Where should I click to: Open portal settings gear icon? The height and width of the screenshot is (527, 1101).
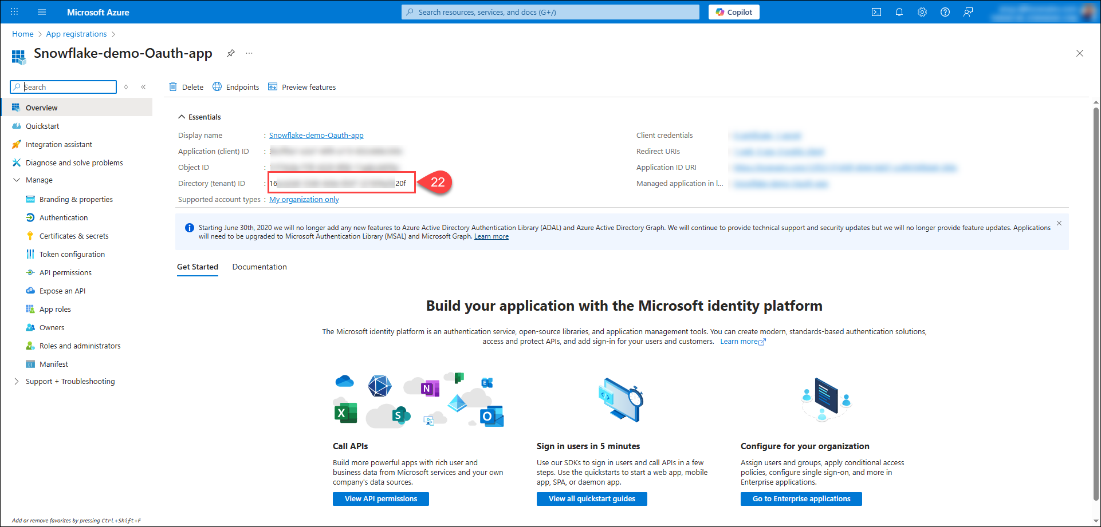[922, 12]
